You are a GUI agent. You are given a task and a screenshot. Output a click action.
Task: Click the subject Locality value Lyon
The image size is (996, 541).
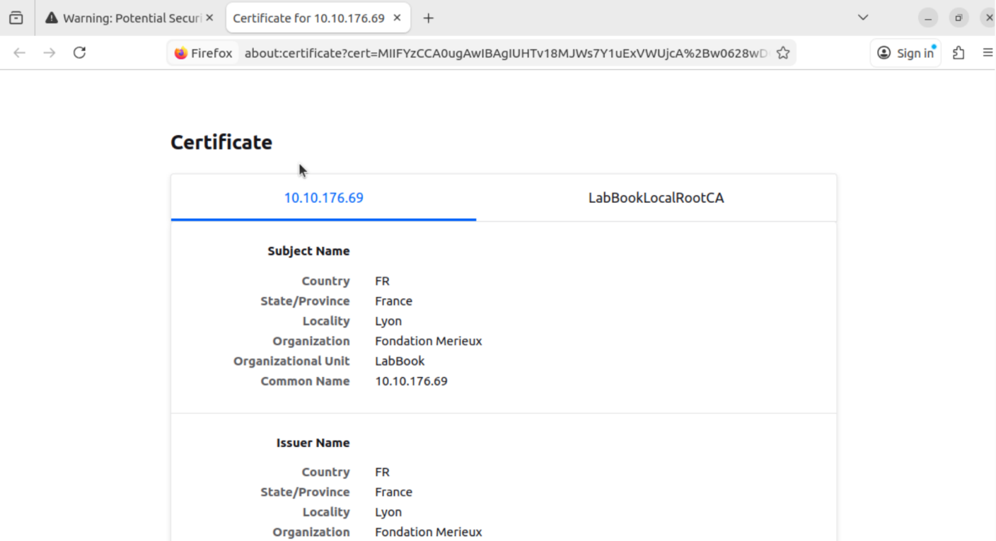[x=388, y=321]
